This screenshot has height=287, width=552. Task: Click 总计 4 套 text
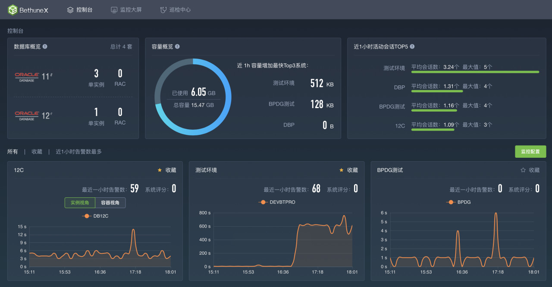point(121,47)
